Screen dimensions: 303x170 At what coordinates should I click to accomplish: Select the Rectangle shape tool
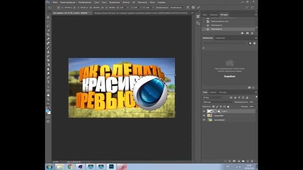[48, 91]
